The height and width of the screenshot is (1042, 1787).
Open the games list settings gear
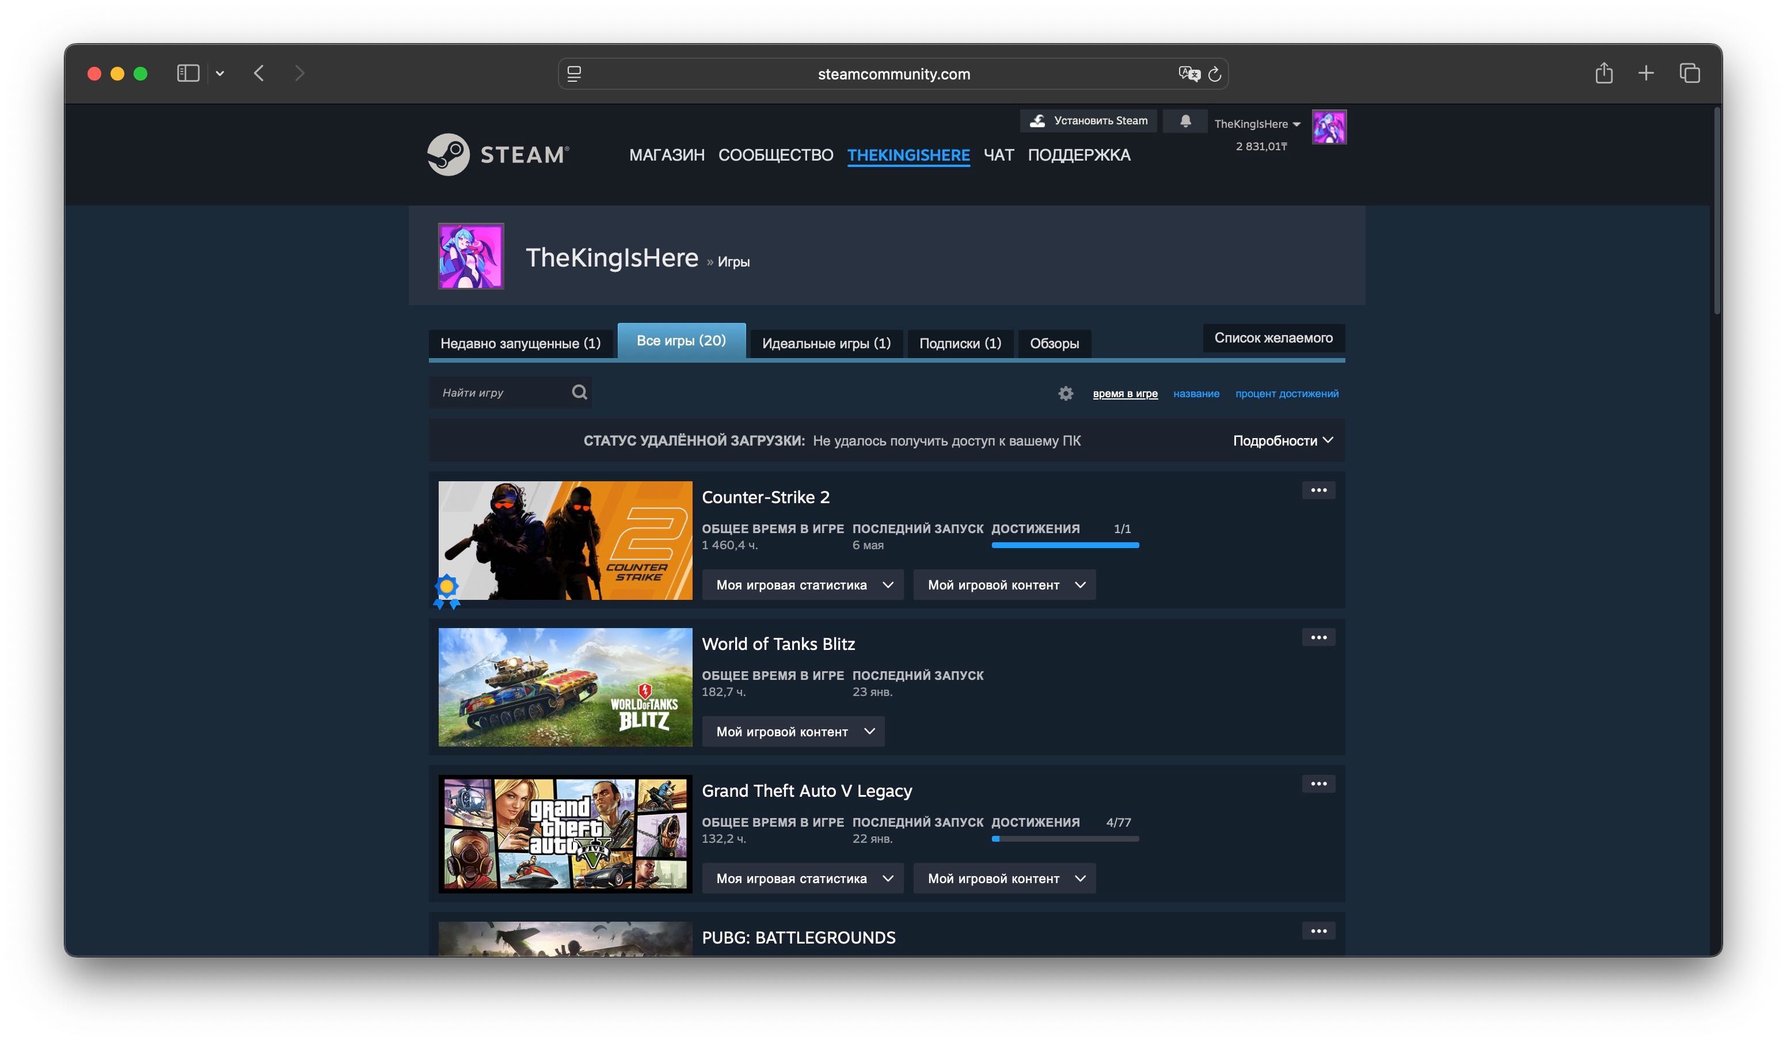pos(1065,393)
